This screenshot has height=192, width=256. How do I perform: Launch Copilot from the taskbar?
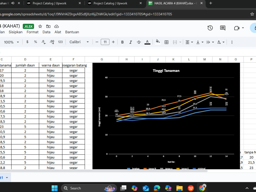135,188
